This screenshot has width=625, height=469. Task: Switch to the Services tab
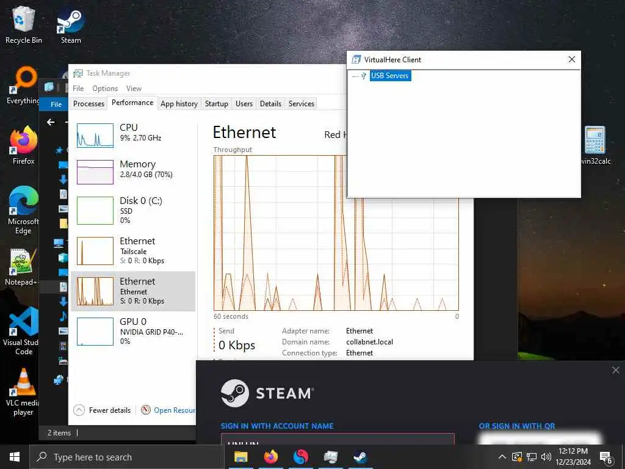click(x=302, y=104)
